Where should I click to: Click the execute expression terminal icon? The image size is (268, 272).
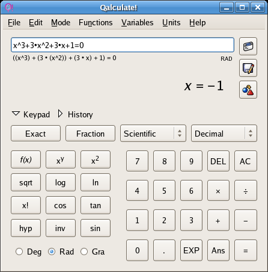coord(248,46)
